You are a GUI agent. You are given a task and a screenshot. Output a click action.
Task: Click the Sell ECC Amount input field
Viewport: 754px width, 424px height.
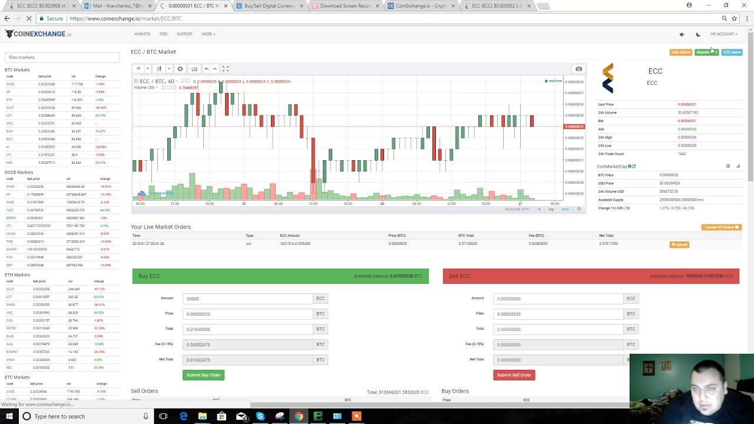pyautogui.click(x=558, y=299)
